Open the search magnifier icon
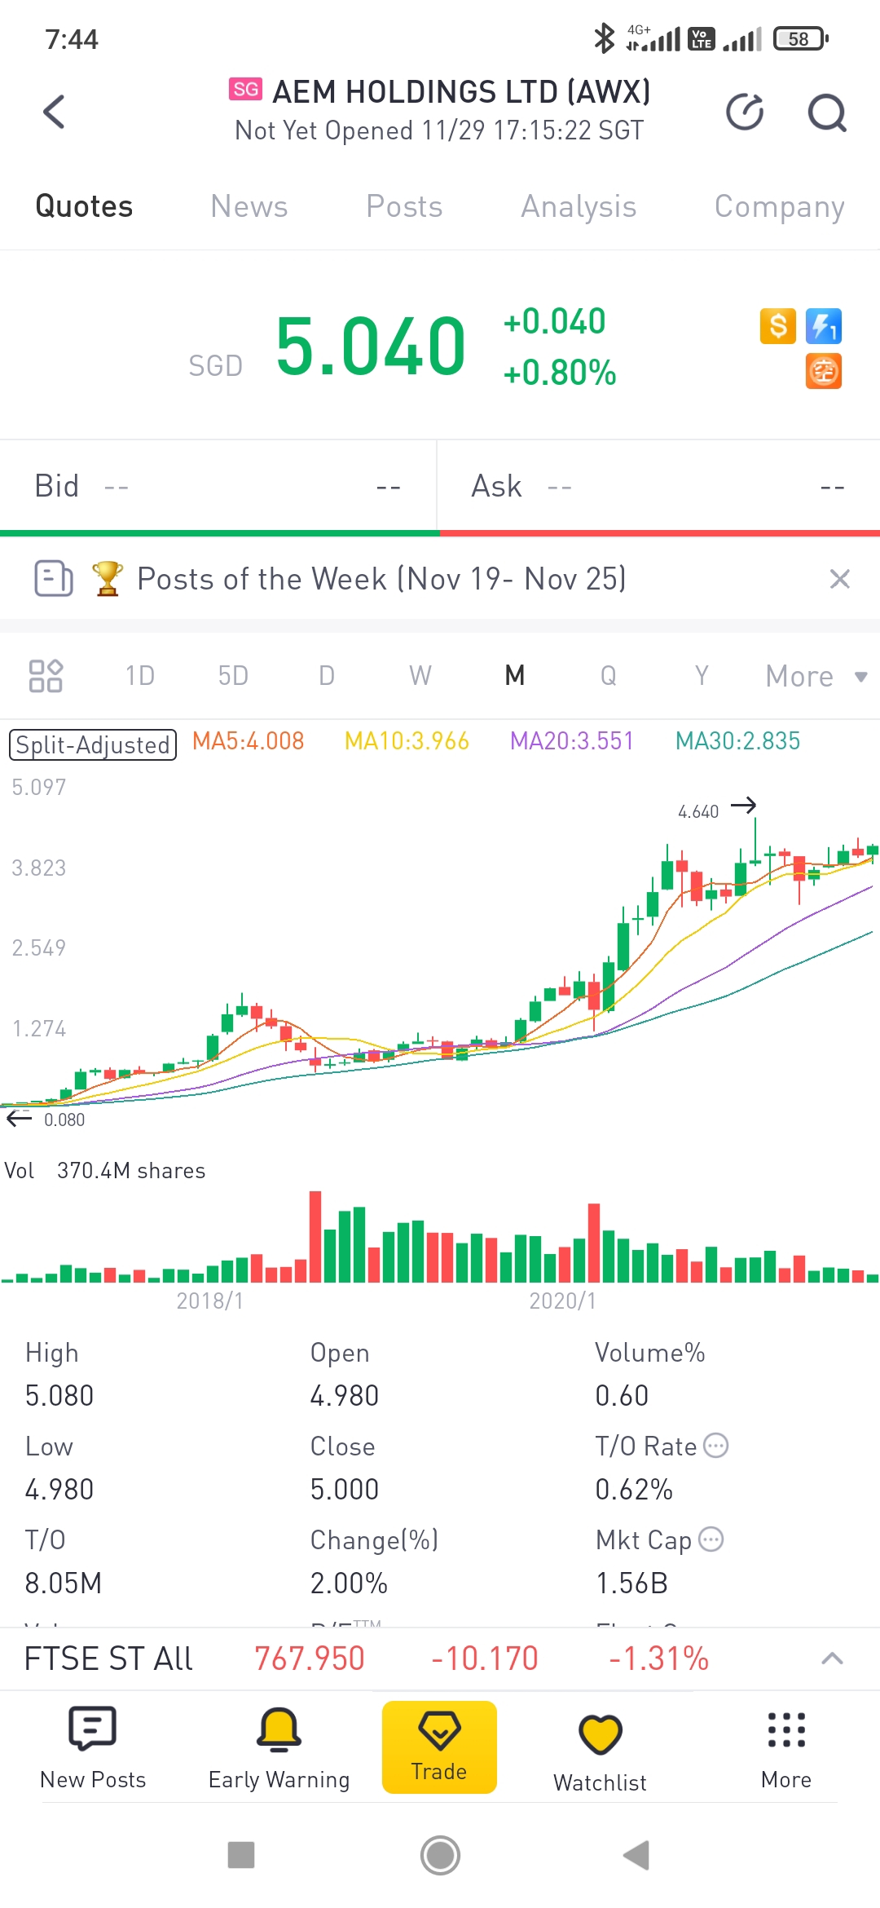Screen dimensions: 880x1908 [827, 113]
